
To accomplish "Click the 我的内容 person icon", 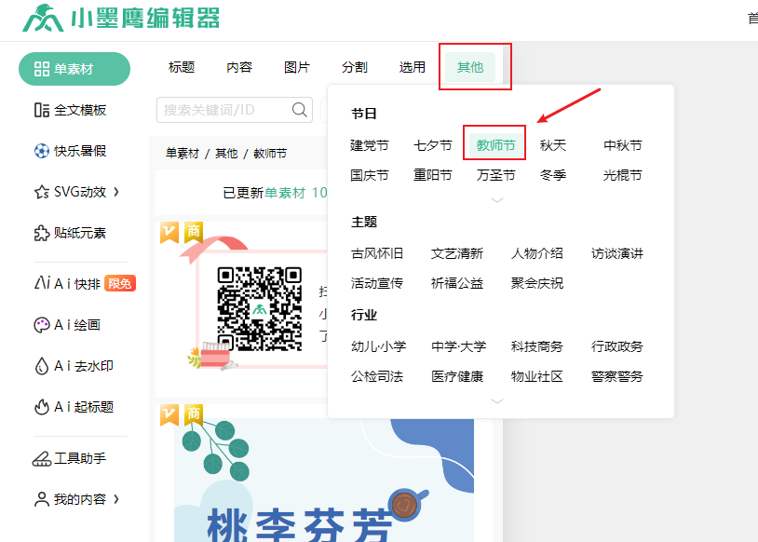I will pos(42,499).
